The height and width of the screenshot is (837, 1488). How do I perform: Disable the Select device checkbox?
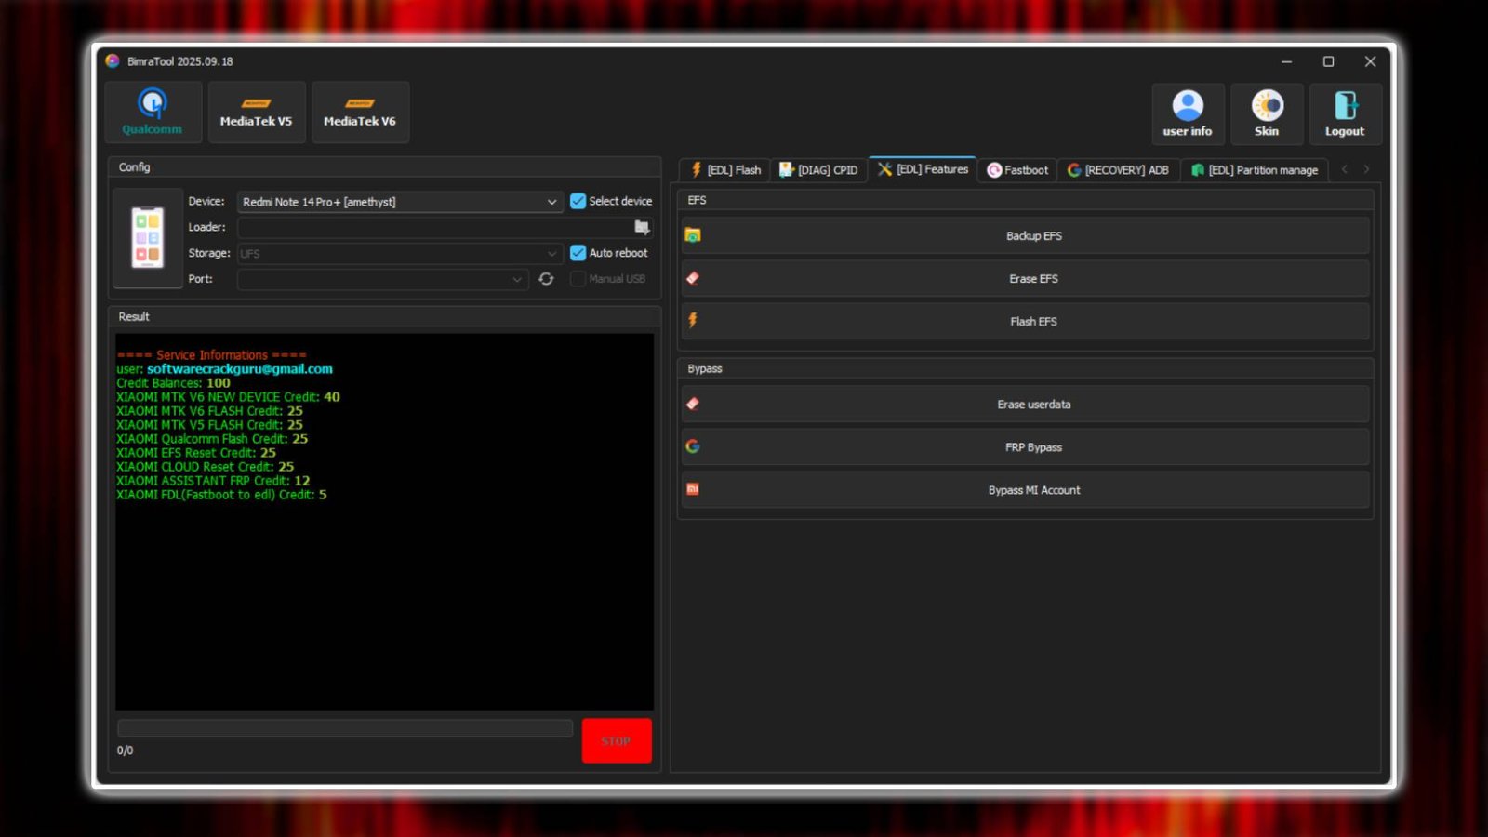point(579,200)
